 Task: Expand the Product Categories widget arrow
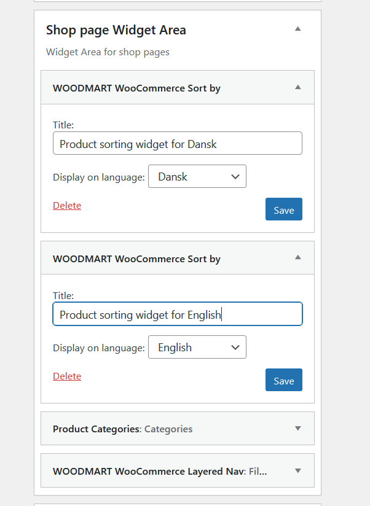[297, 428]
